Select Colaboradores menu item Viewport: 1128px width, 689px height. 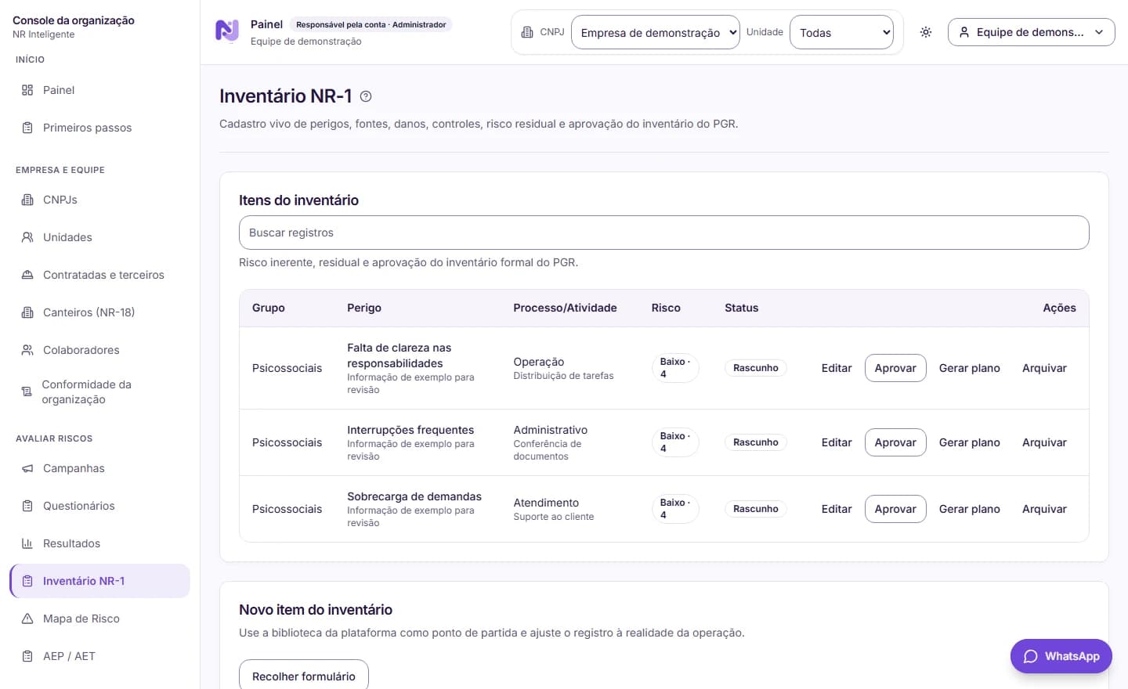[x=100, y=350]
